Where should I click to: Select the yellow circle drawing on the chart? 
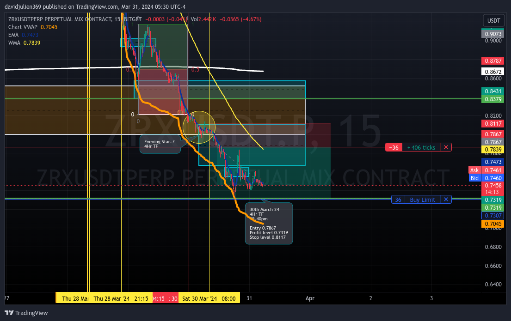[199, 127]
